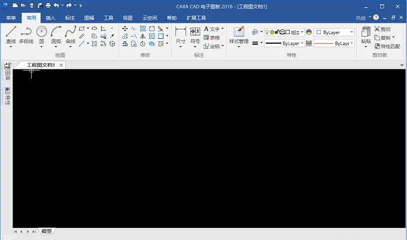407x240 pixels.
Task: Expand the 坐标 coordinate dropdown
Action: pos(223,46)
